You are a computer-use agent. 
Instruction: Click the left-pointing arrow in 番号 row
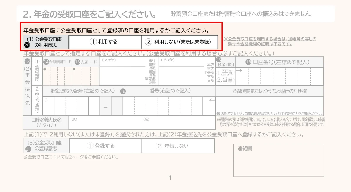point(212,101)
